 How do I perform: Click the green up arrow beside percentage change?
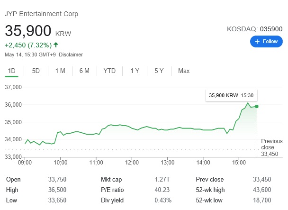coord(56,45)
